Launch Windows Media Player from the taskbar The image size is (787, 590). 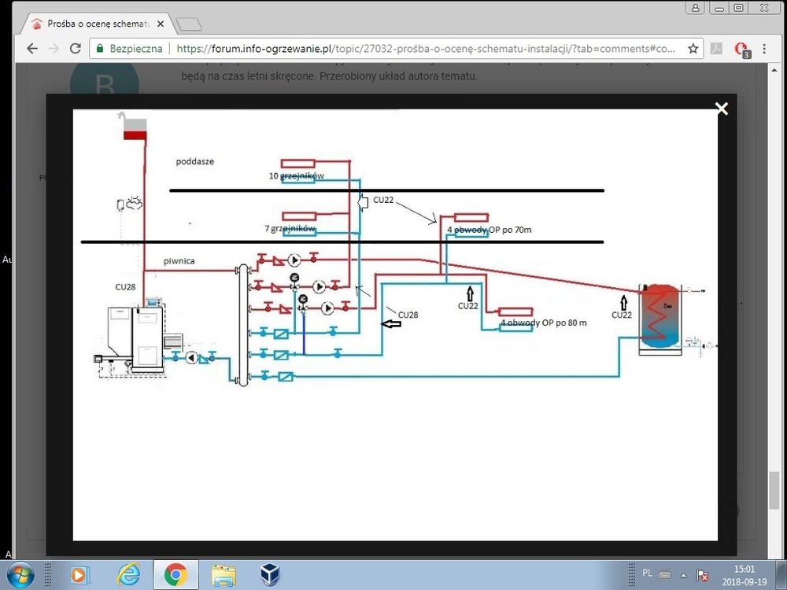80,575
